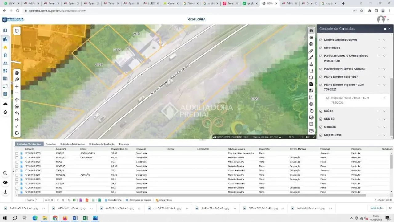The width and height of the screenshot is (394, 222).
Task: Switch to Unidades Territoriais tab
Action: (x=29, y=144)
